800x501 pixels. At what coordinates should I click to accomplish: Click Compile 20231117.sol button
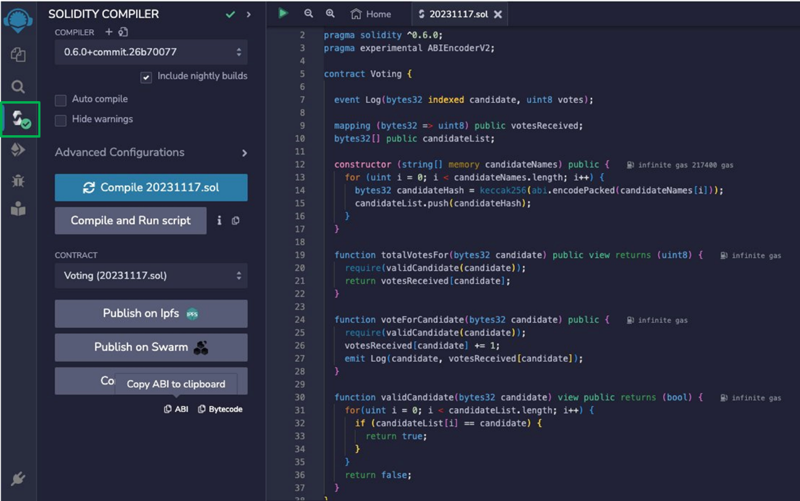151,188
